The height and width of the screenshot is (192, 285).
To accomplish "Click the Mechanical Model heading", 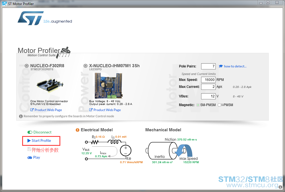I will coord(163,130).
